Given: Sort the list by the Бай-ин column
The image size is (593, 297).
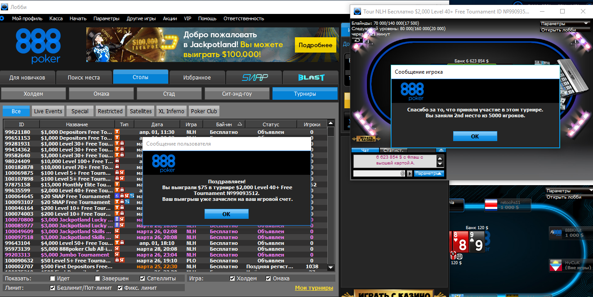Looking at the screenshot, I should [224, 124].
